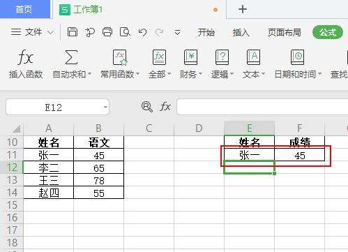348x252 pixels.
Task: Click the AutoSum sigma icon
Action: (x=71, y=57)
